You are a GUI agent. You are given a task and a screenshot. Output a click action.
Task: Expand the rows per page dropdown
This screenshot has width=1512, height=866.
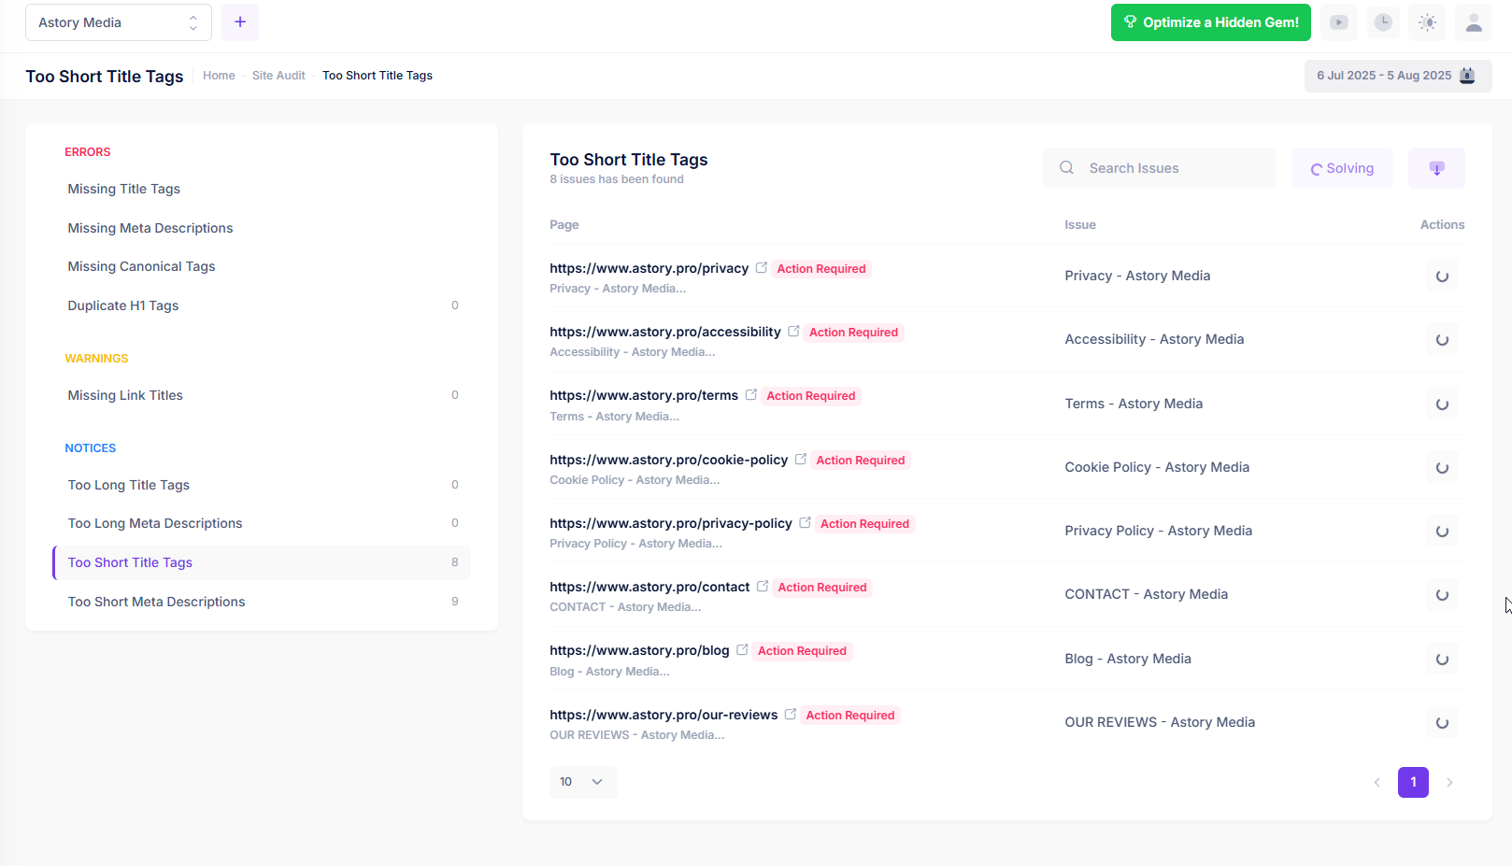pos(583,782)
